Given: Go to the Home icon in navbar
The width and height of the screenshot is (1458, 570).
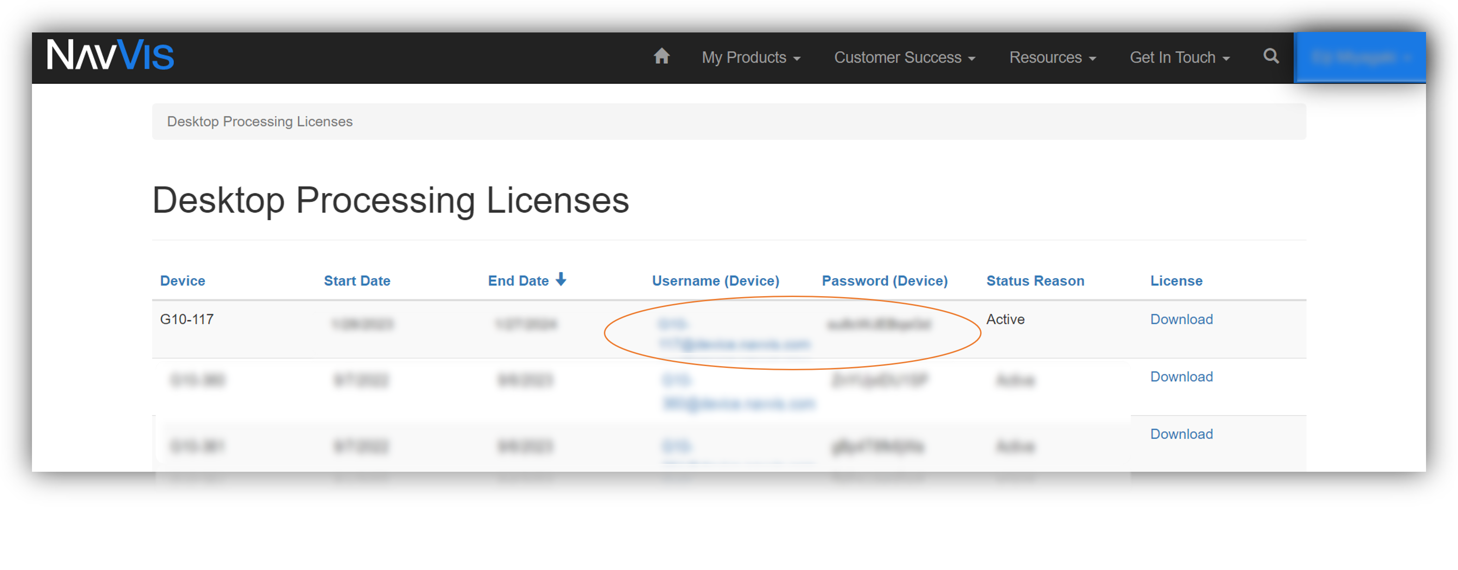Looking at the screenshot, I should coord(662,57).
